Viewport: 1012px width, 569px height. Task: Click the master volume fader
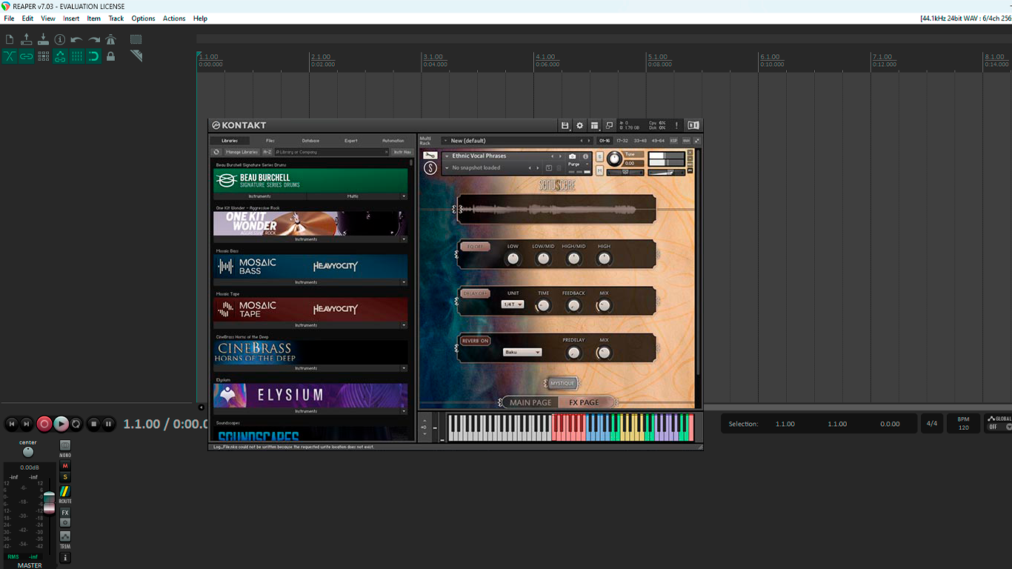coord(49,502)
